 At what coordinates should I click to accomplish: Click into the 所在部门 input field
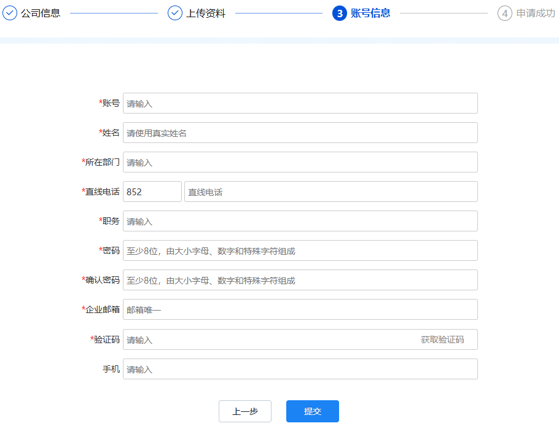pyautogui.click(x=300, y=162)
